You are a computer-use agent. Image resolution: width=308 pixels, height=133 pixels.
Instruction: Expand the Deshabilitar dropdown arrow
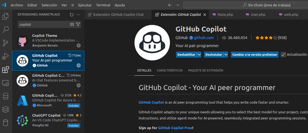(x=199, y=55)
